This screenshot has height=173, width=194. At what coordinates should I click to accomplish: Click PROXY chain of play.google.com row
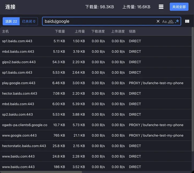(156, 83)
